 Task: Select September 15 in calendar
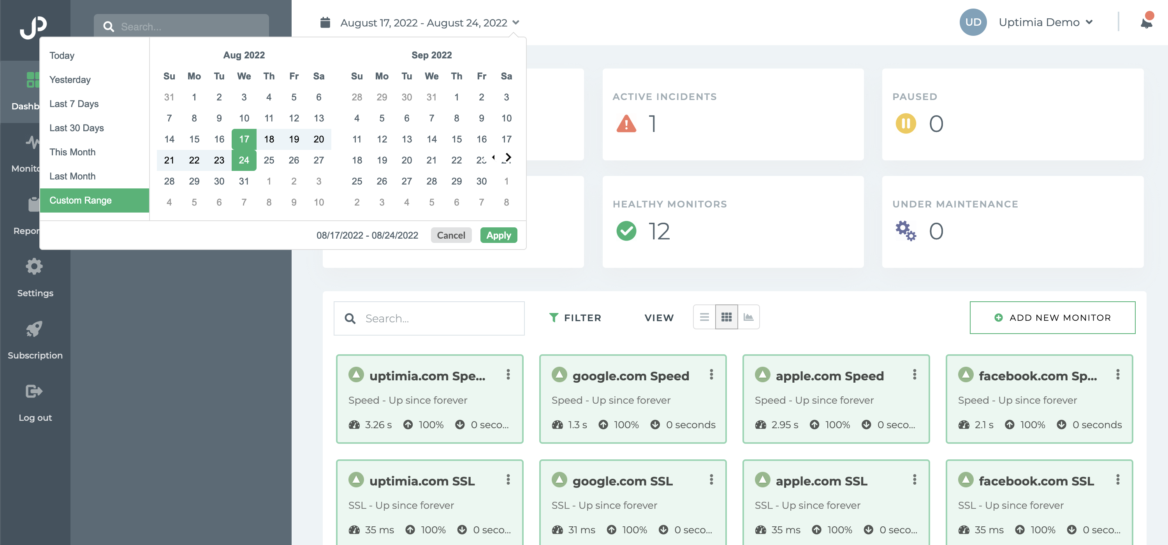pos(456,139)
